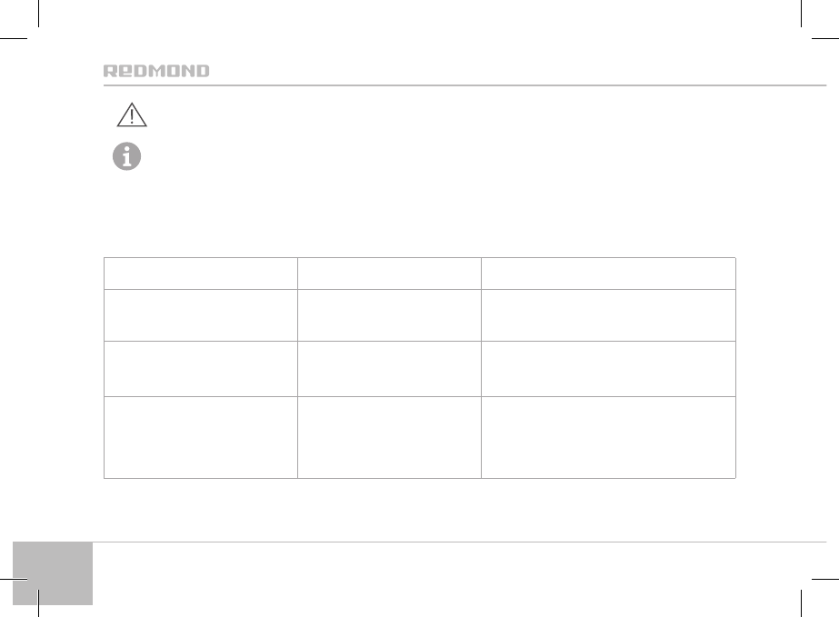Click the second row's right table cell
Screen dimensions: 839x617
(608, 314)
